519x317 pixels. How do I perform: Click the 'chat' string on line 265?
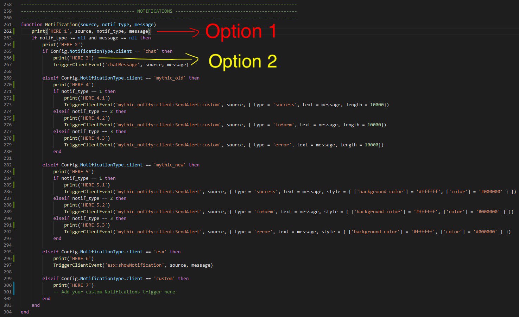pyautogui.click(x=151, y=51)
